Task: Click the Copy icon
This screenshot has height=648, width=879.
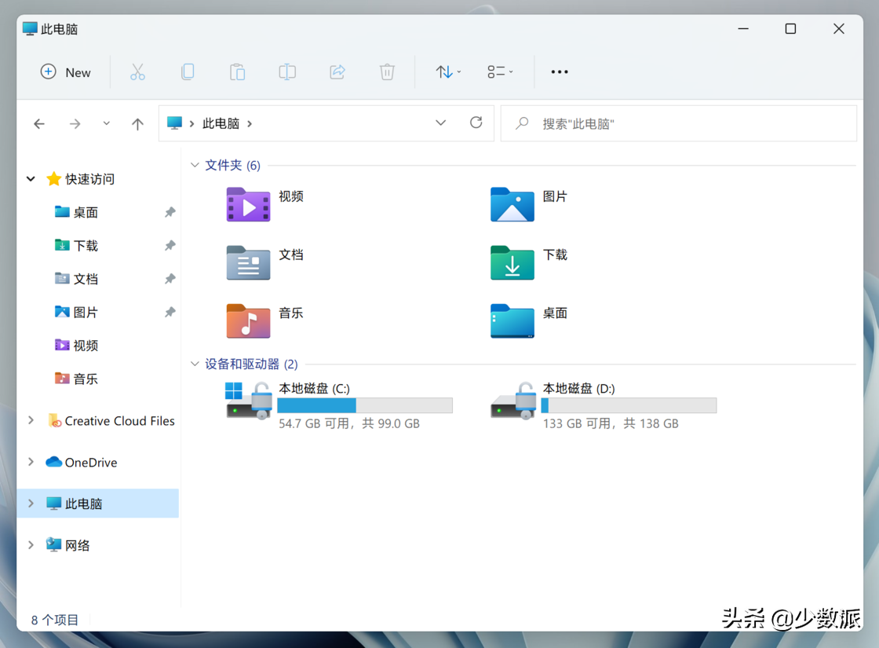Action: (188, 71)
